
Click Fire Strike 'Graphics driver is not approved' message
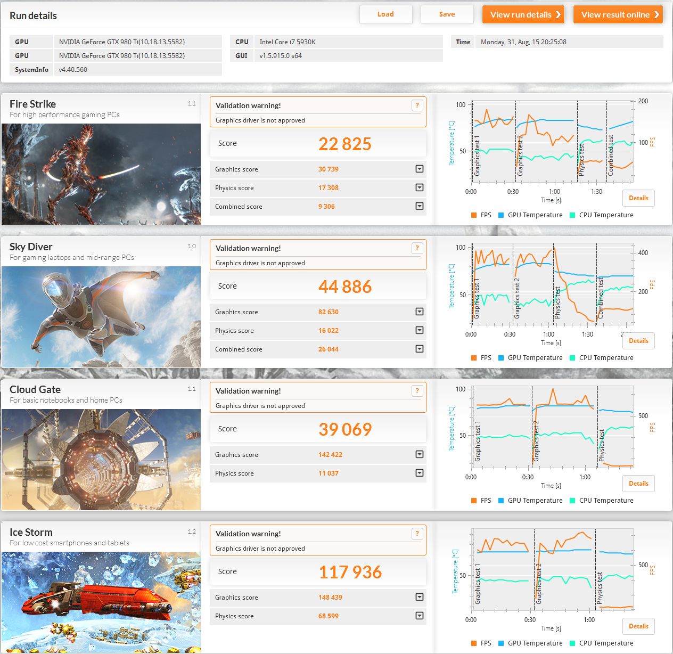click(x=260, y=120)
